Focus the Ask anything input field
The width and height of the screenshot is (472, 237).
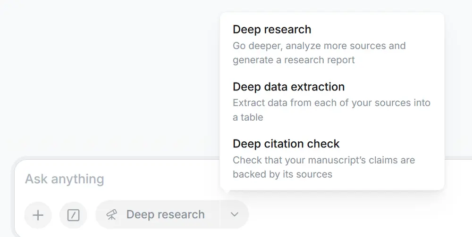pyautogui.click(x=120, y=179)
